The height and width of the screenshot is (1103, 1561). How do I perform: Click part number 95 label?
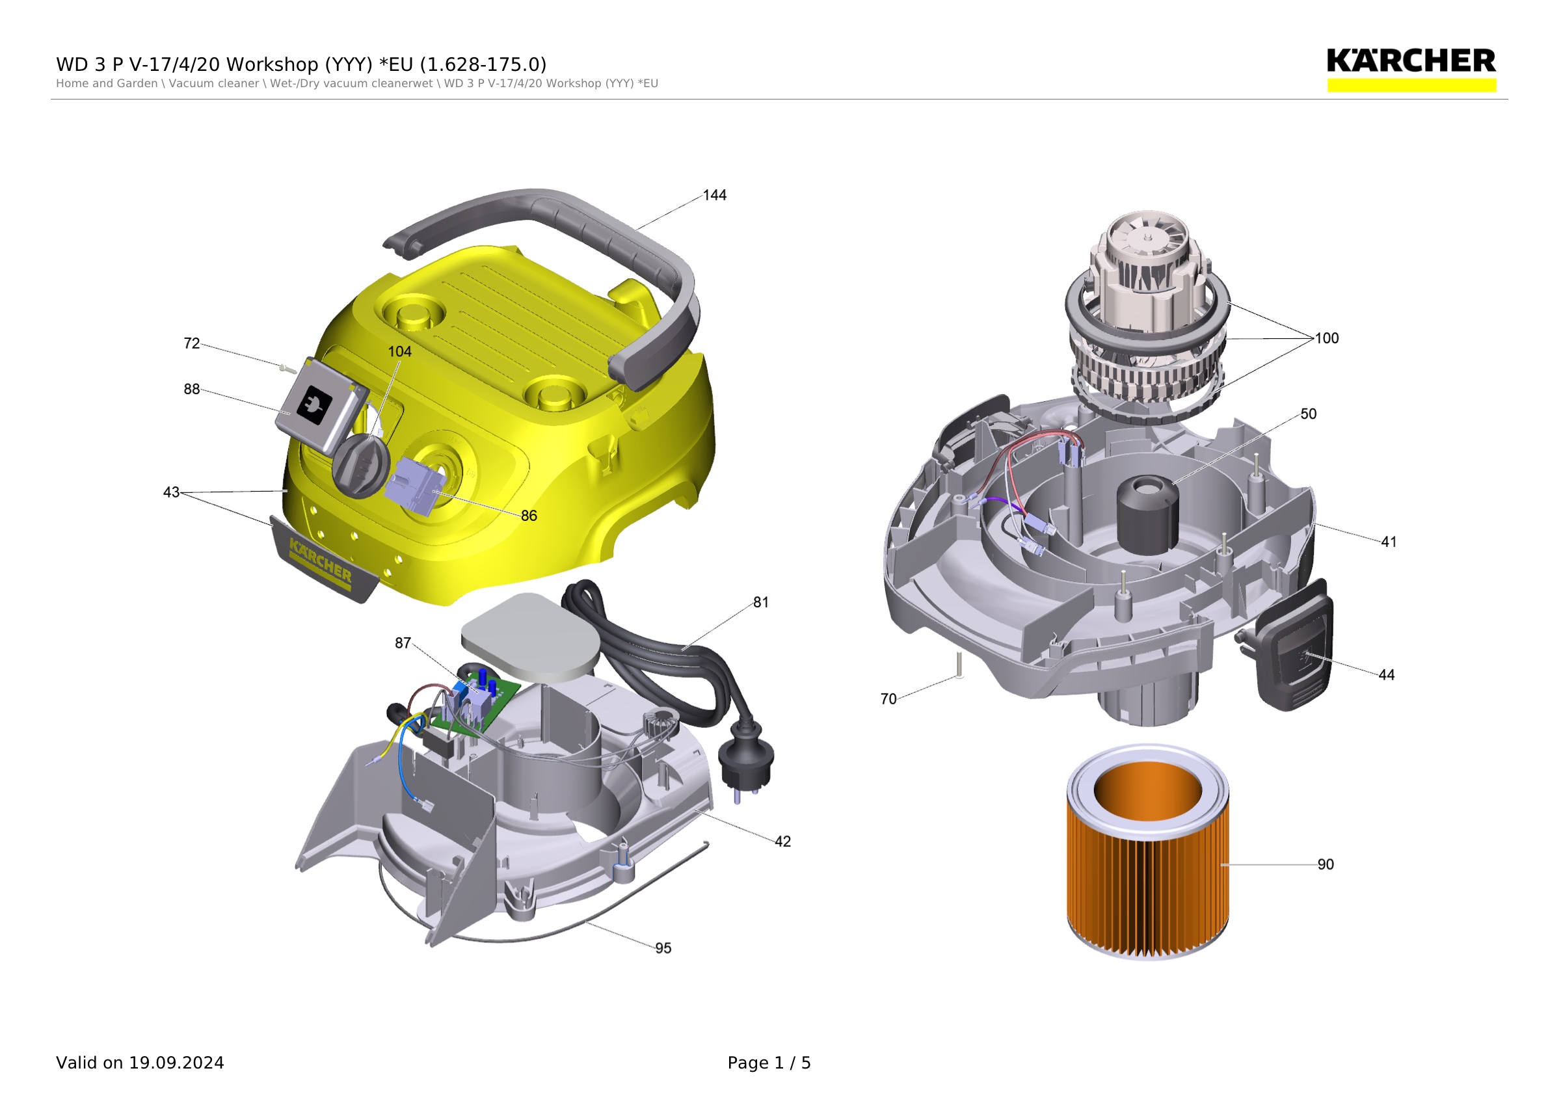[663, 949]
